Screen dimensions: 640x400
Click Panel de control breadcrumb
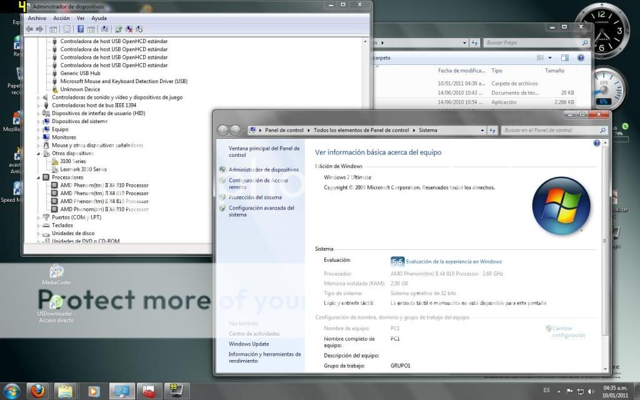[x=284, y=130]
